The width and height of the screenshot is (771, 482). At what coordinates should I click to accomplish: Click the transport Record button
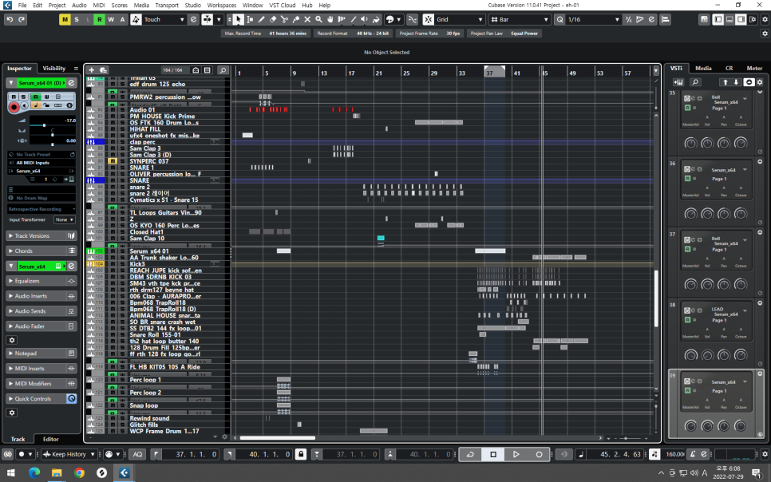coord(539,454)
